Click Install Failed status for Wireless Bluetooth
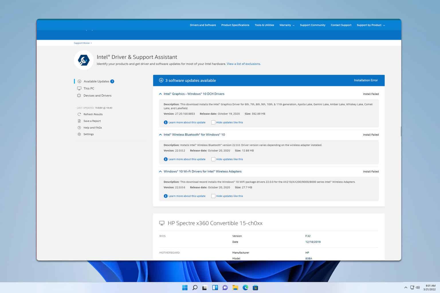Screen dimensions: 440x293 click(371, 134)
